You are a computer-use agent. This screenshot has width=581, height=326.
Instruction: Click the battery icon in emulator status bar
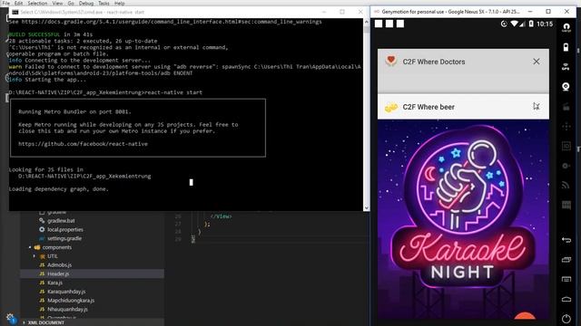[531, 24]
